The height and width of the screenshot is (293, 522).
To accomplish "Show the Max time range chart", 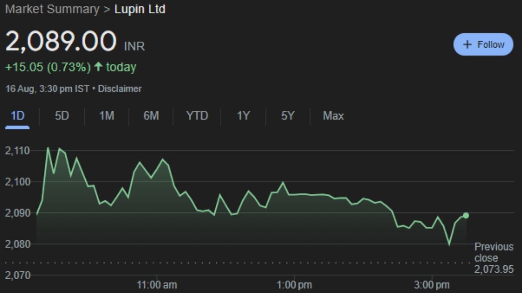I will 333,116.
